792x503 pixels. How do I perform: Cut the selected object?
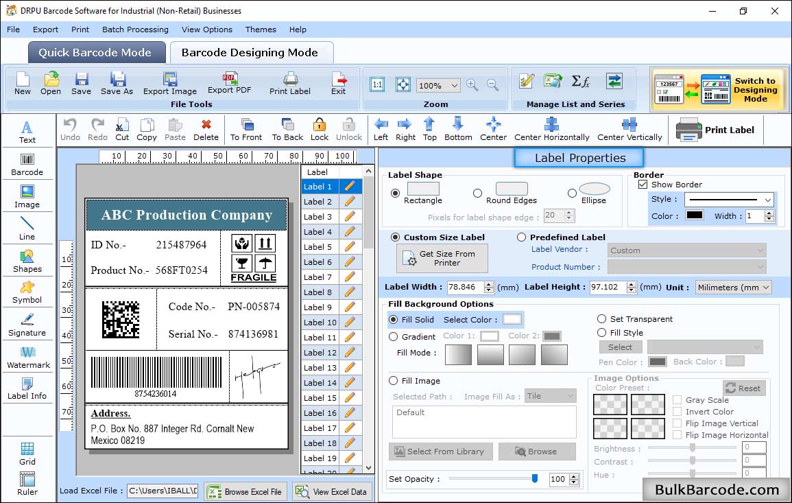[122, 130]
